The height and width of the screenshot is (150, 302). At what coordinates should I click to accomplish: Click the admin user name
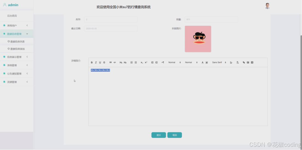coord(13,5)
